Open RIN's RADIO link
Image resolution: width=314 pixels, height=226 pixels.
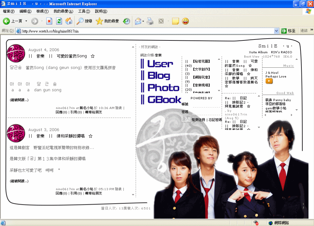tap(281, 52)
